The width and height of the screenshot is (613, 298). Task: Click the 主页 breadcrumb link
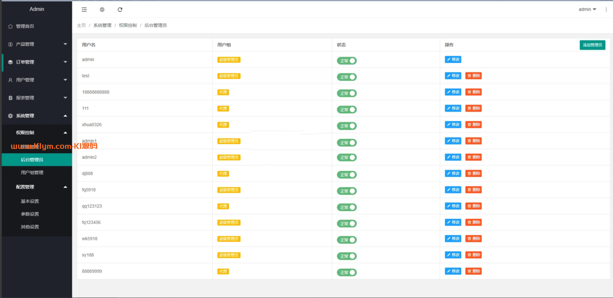(x=81, y=25)
